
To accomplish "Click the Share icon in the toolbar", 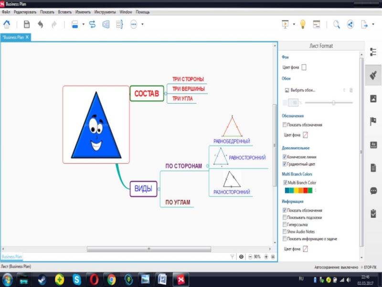I will click(350, 24).
